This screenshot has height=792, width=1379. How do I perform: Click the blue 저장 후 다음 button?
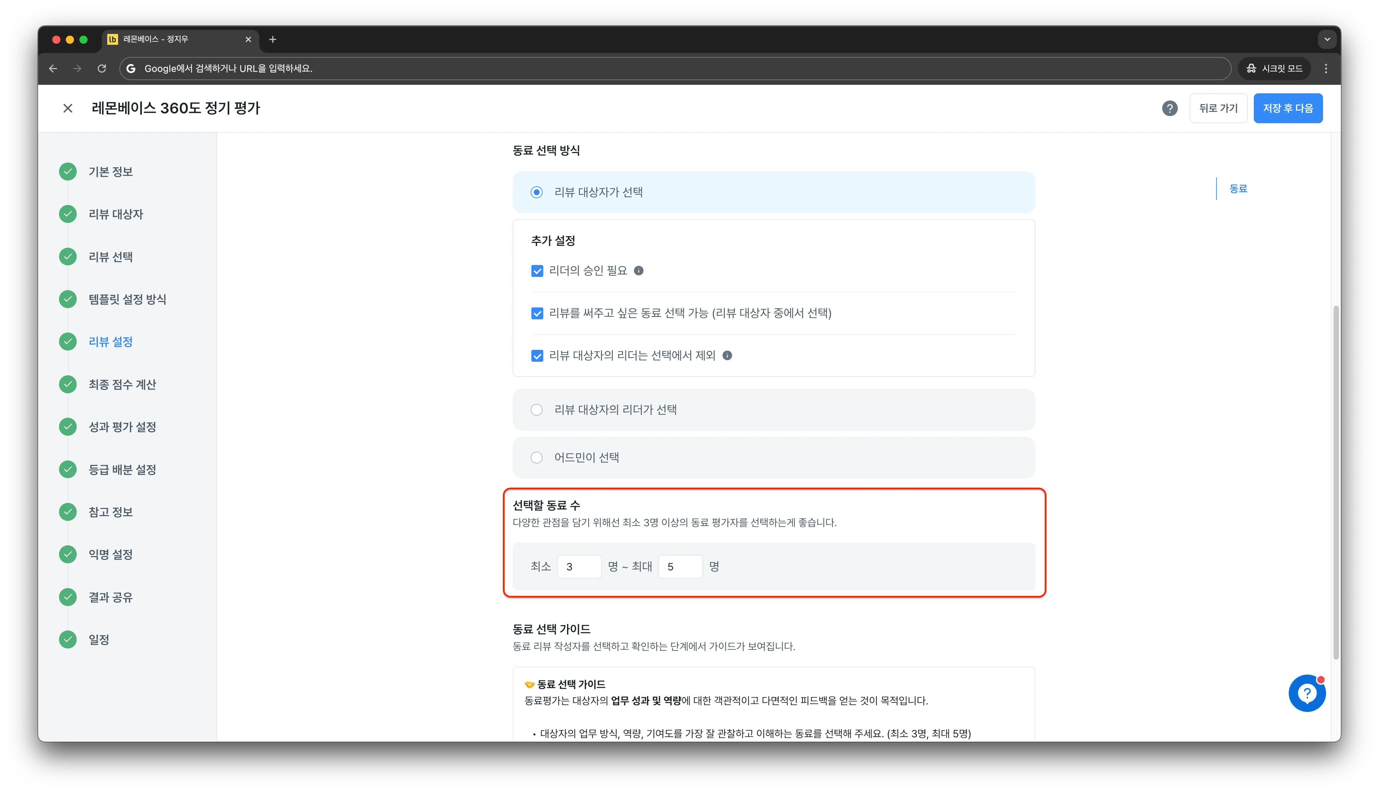pyautogui.click(x=1288, y=108)
